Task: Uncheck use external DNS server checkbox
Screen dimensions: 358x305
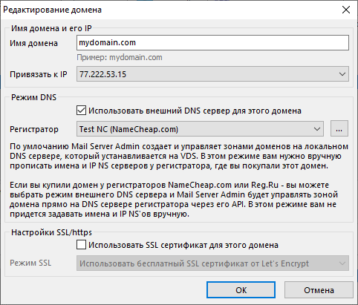Action: point(81,111)
